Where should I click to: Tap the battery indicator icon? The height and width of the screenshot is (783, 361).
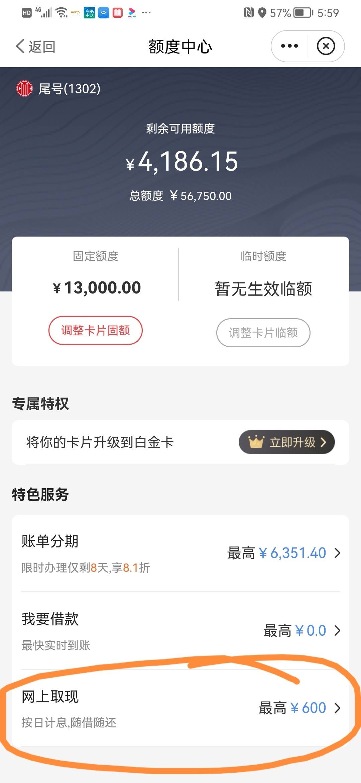tap(303, 13)
